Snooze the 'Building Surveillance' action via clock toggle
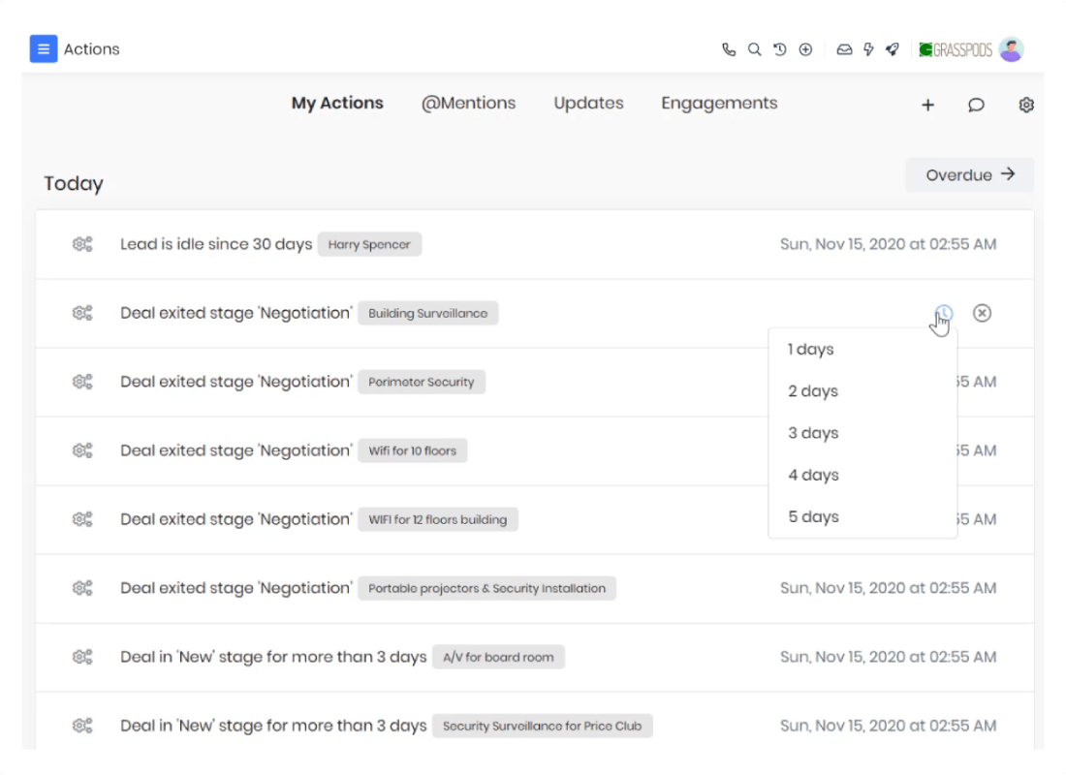 pyautogui.click(x=944, y=313)
